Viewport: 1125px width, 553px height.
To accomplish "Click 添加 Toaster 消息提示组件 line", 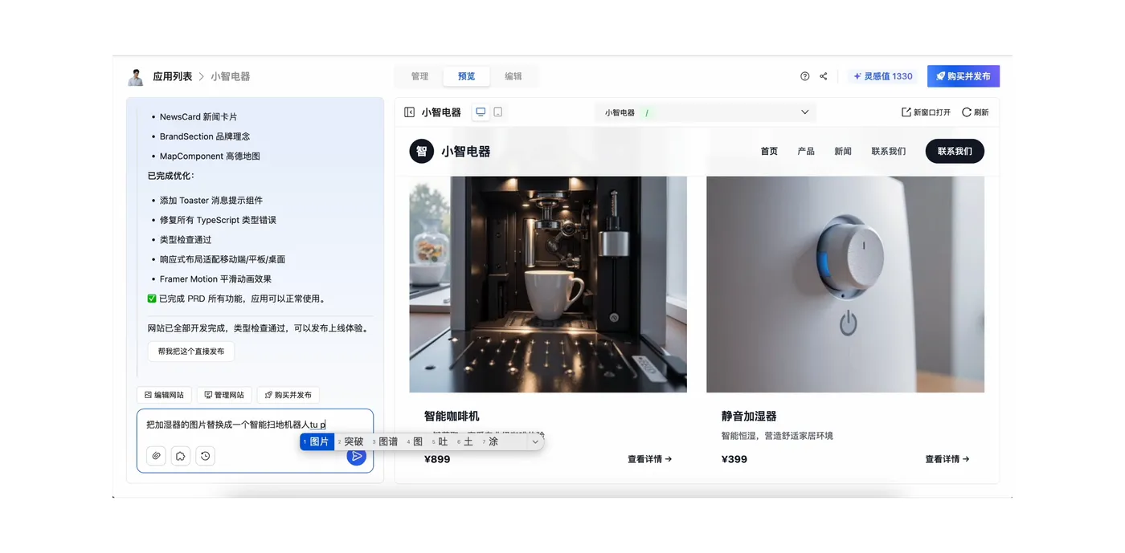I will pos(211,200).
